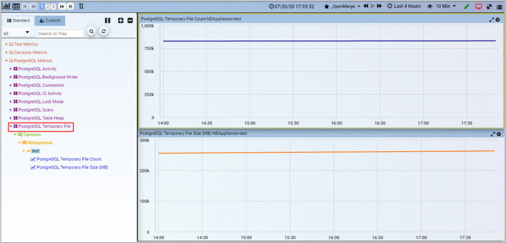Expand PostgreSQL Background Writer group
This screenshot has width=506, height=243.
pos(11,77)
